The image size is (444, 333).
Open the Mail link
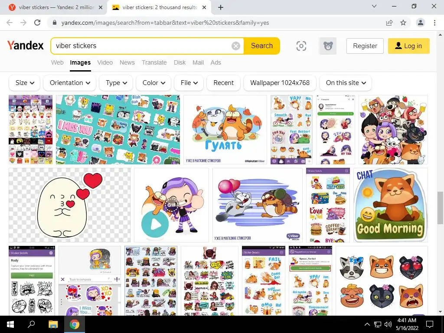click(198, 62)
